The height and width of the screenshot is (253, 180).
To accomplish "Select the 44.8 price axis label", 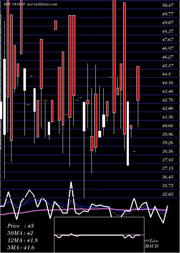I will pos(166,74).
